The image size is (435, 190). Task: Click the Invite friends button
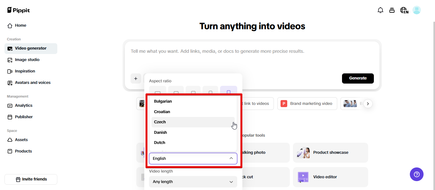(x=31, y=179)
